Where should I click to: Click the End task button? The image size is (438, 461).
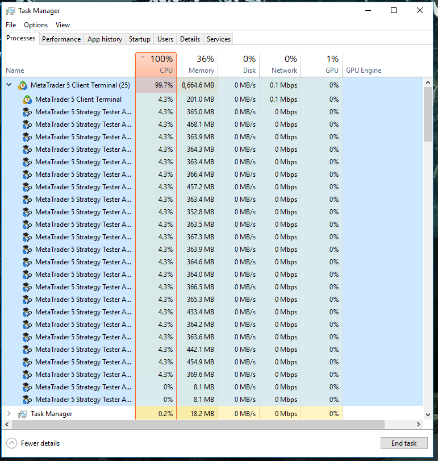pyautogui.click(x=404, y=443)
